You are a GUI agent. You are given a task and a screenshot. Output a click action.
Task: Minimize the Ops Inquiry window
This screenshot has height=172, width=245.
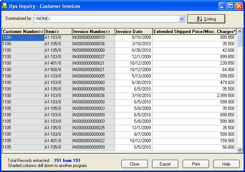point(223,6)
